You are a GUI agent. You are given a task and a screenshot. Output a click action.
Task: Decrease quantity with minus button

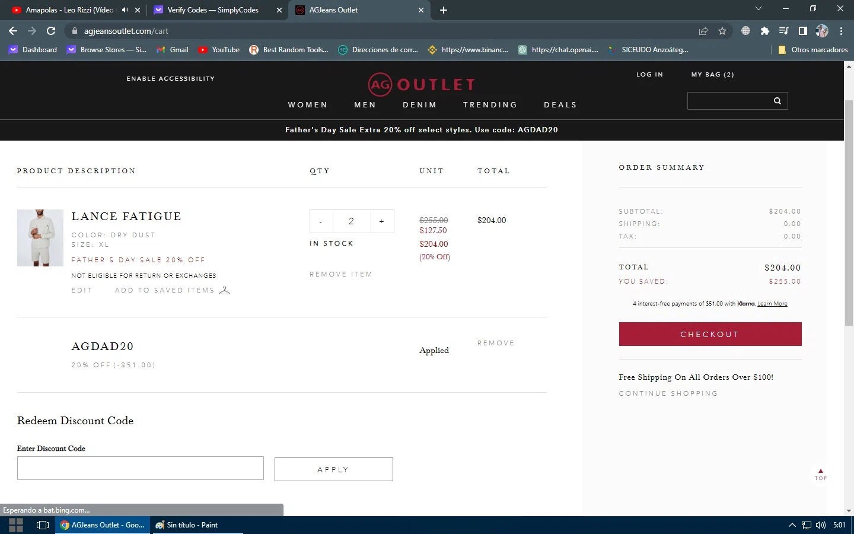pos(321,221)
